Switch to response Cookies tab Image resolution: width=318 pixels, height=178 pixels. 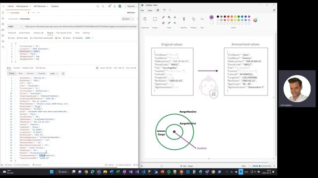16,68
